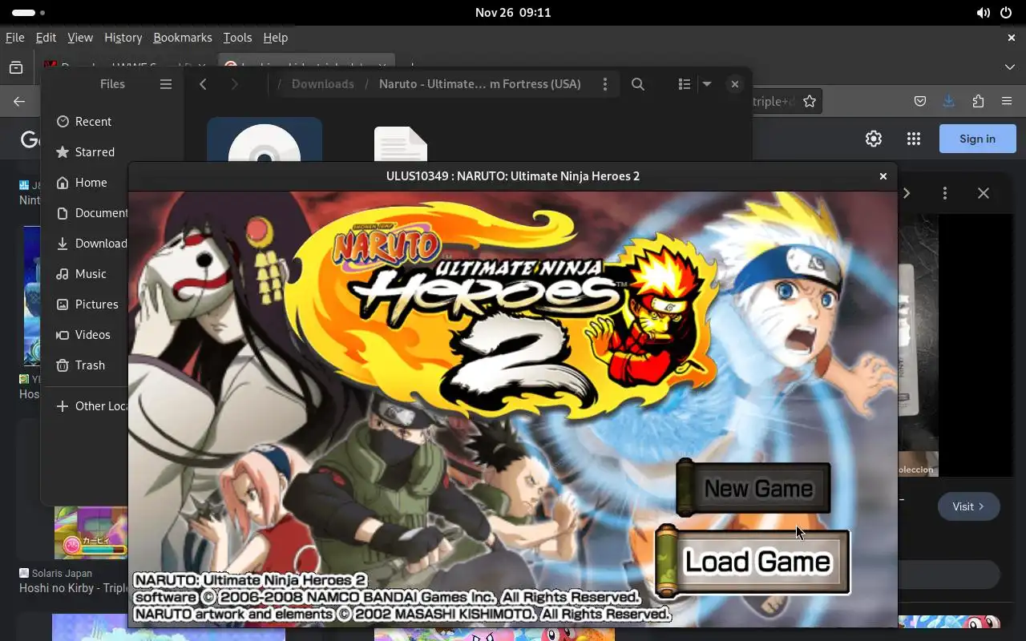Start a New Game in Naruto

tap(753, 488)
